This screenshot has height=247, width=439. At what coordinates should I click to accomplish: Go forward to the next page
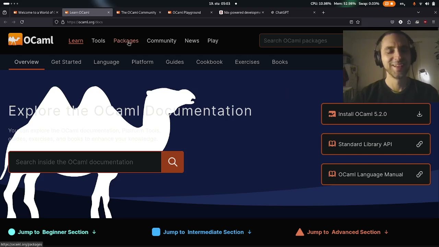pyautogui.click(x=14, y=22)
